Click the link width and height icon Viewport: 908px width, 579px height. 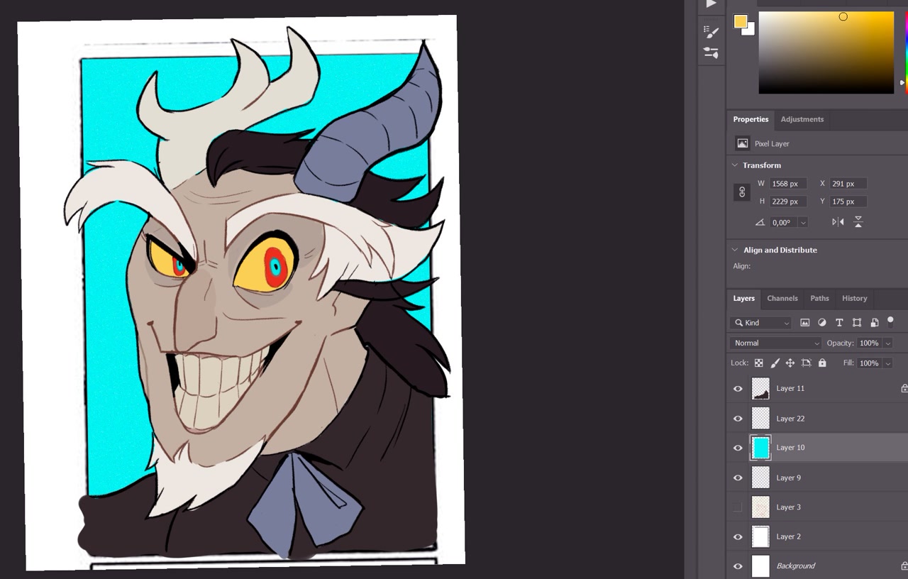click(742, 192)
